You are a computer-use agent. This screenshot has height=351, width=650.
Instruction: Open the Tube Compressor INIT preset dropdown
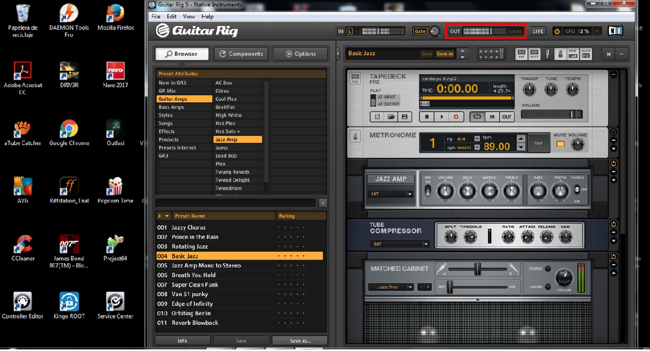coord(400,244)
